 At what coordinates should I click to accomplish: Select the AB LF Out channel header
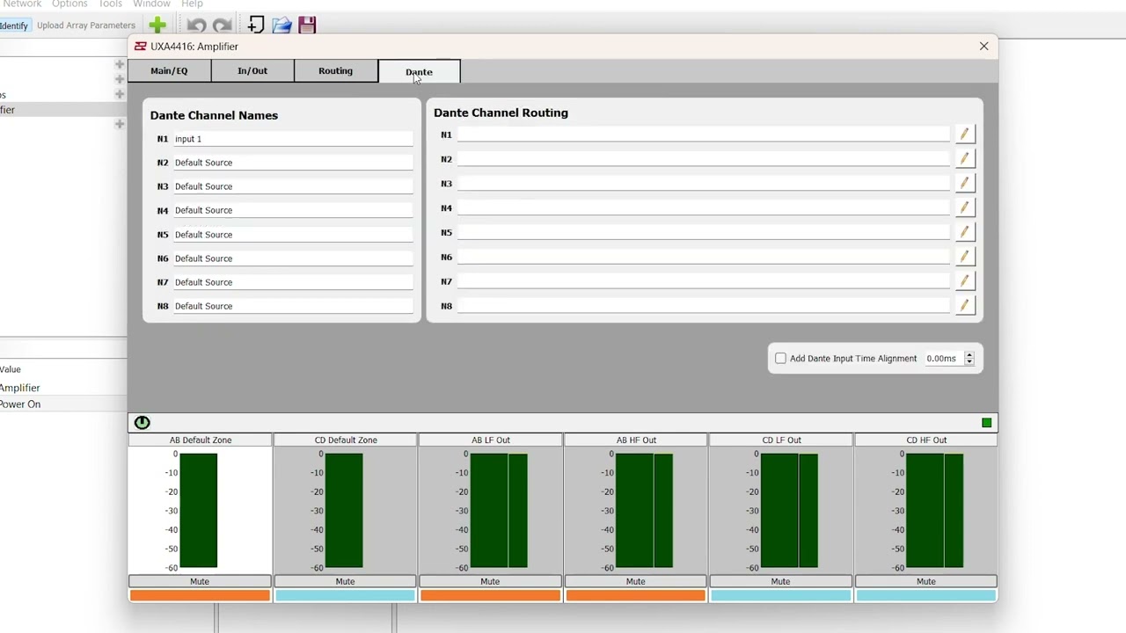click(x=490, y=440)
